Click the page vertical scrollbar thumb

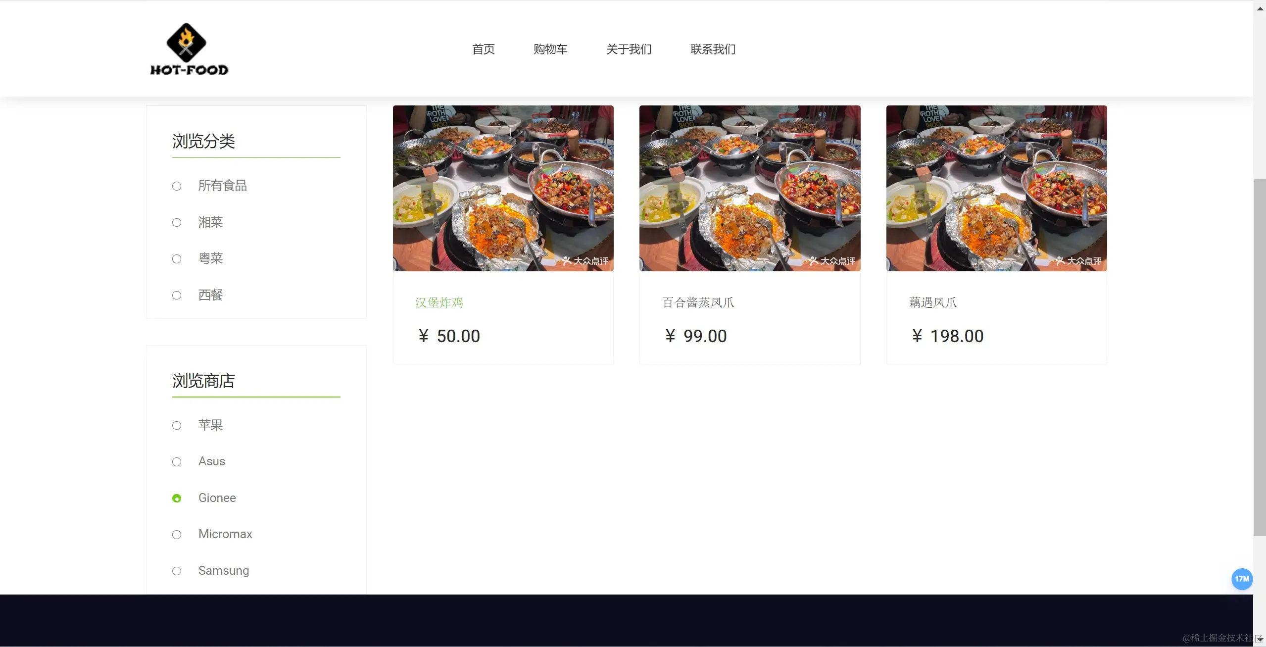(x=1260, y=357)
